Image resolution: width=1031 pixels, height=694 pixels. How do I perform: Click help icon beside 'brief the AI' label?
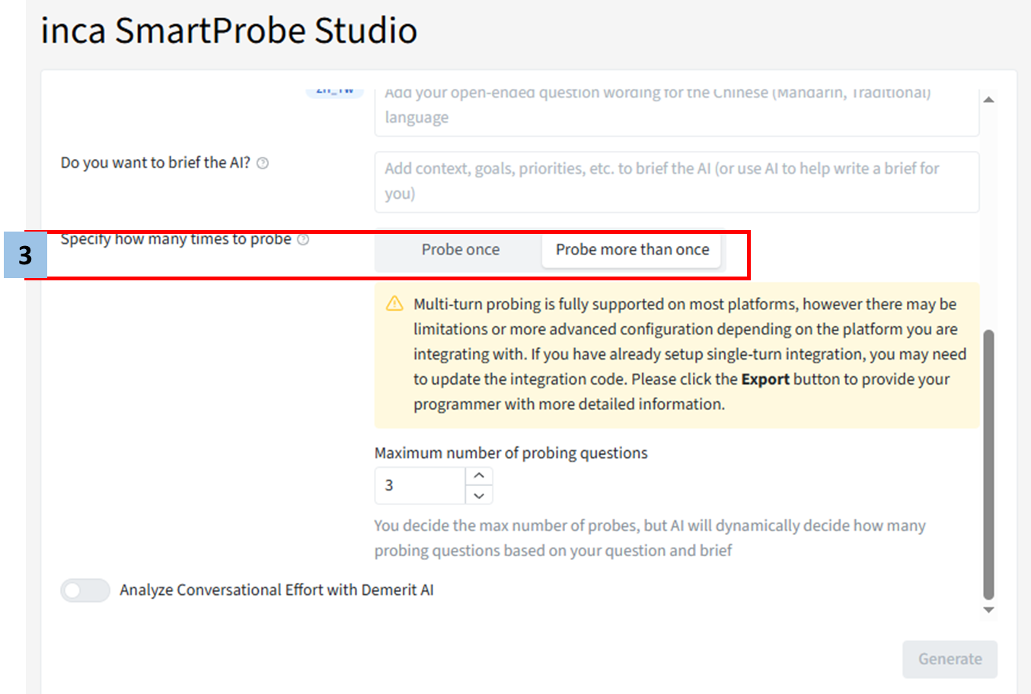tap(263, 163)
